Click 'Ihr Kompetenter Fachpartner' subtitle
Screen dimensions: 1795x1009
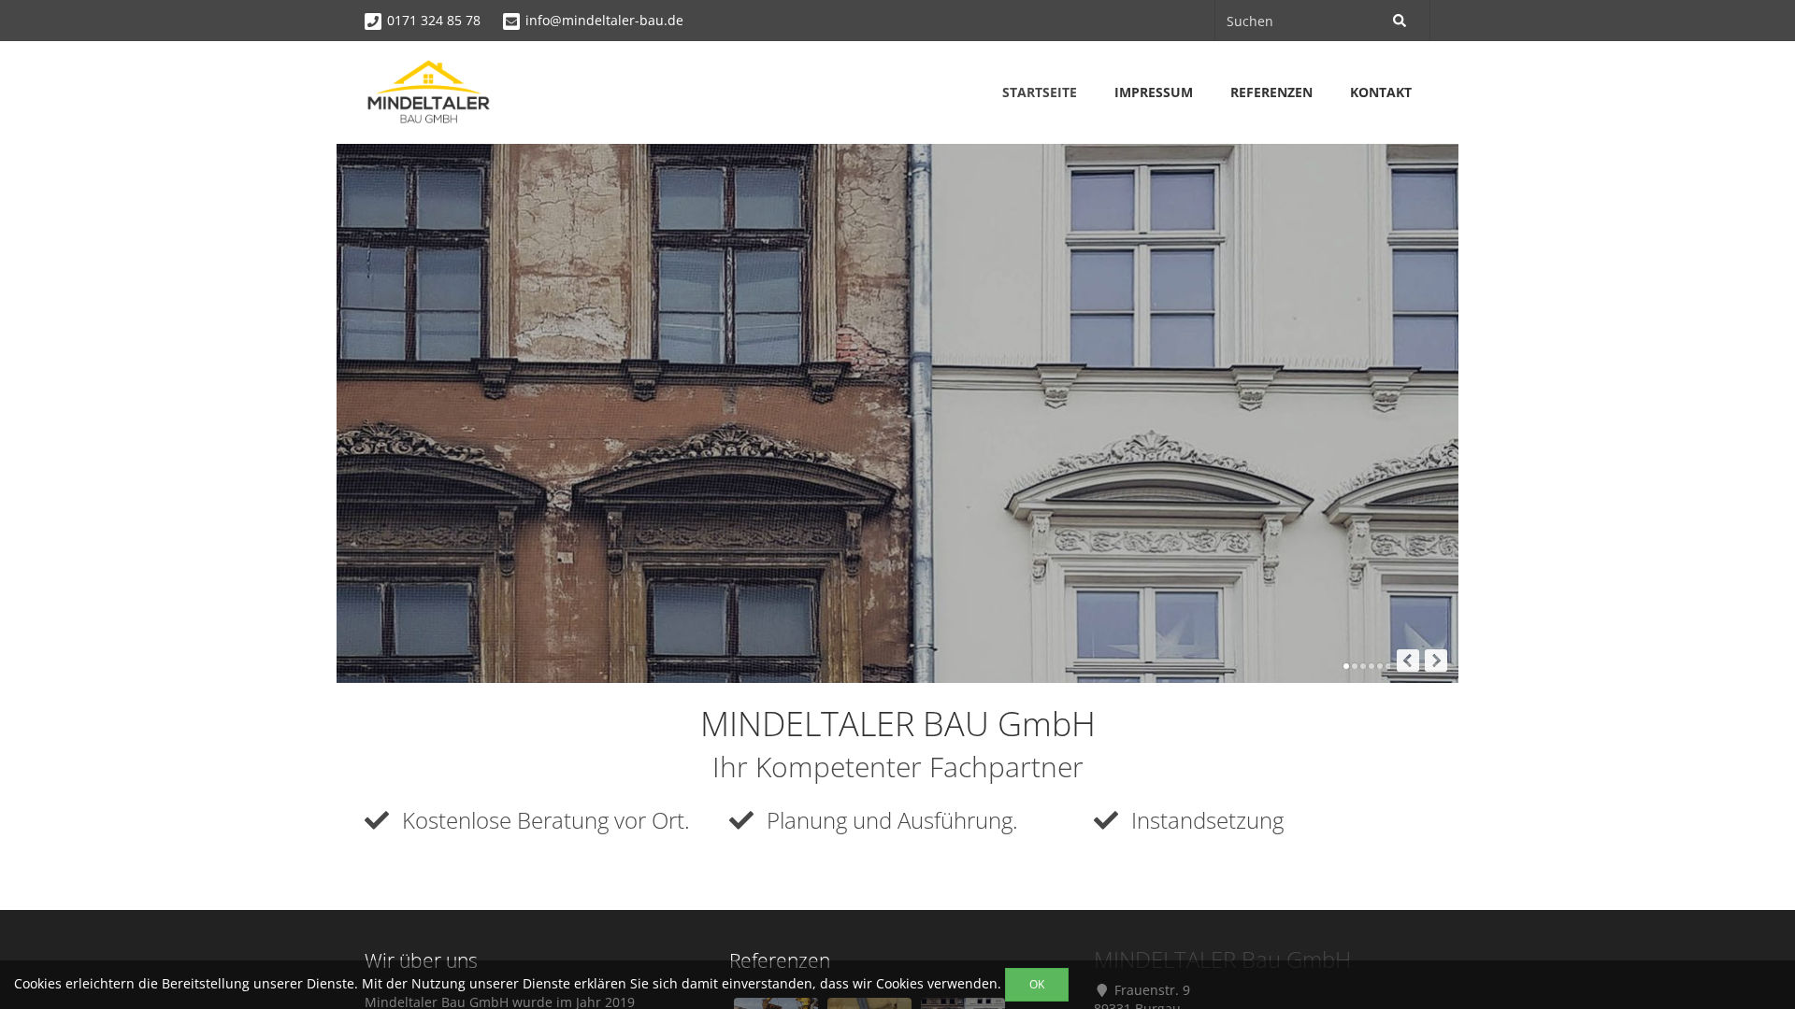pos(897,767)
